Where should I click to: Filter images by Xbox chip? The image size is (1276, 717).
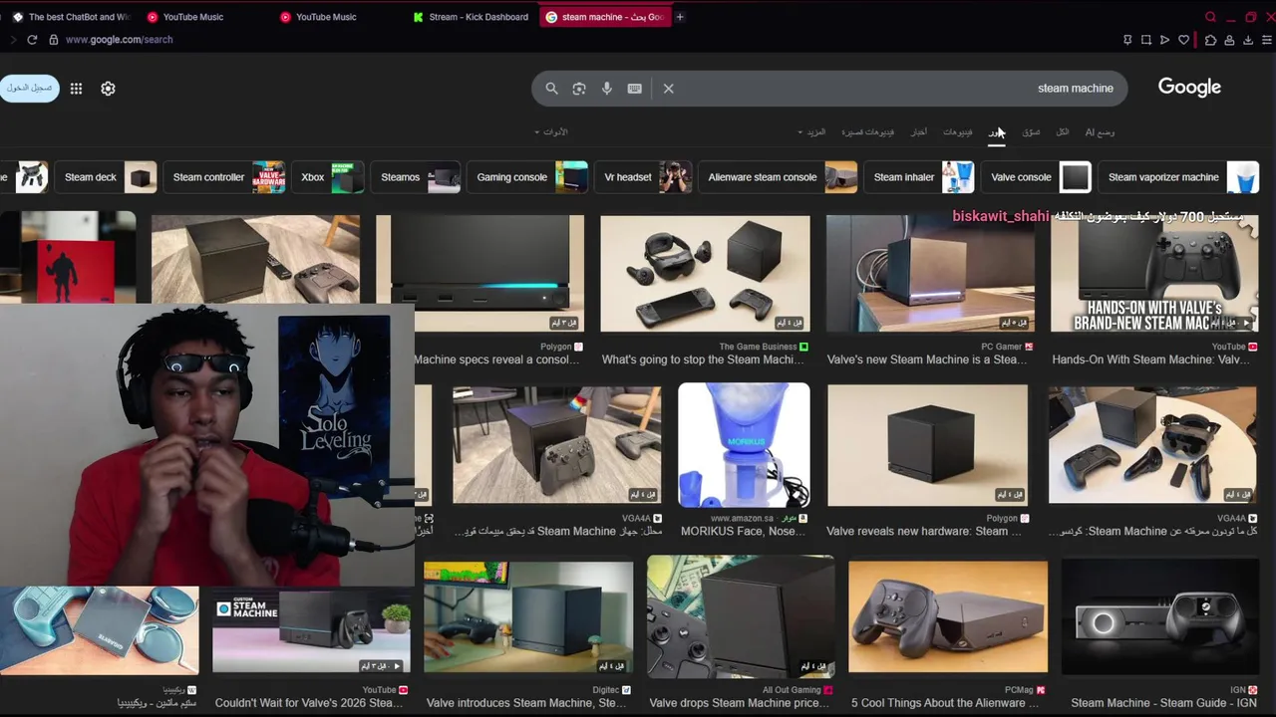click(x=330, y=177)
